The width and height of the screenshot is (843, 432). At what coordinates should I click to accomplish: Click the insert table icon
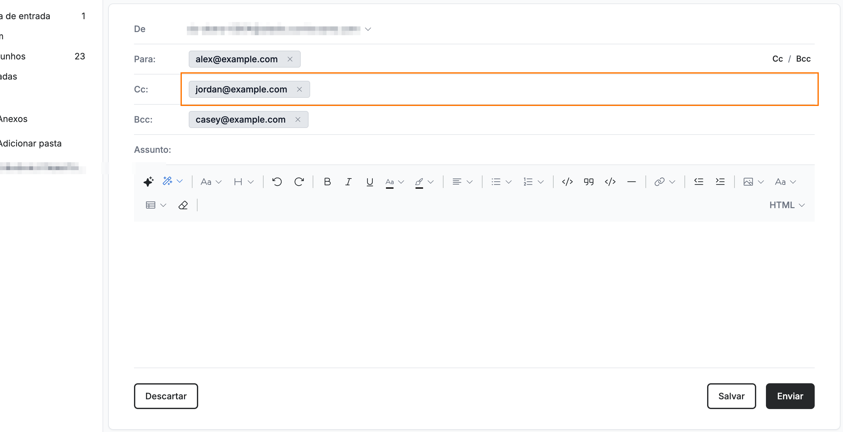(151, 205)
